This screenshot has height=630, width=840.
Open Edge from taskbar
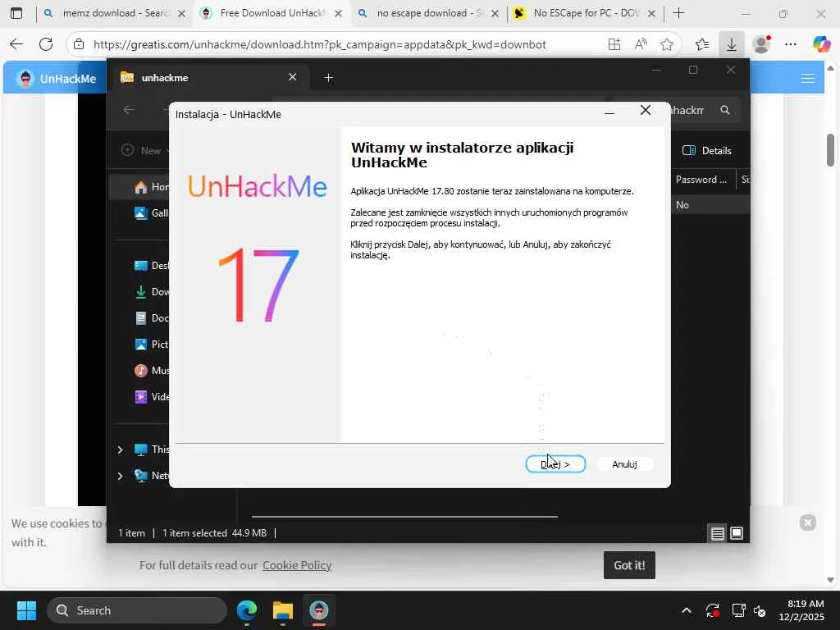[247, 610]
